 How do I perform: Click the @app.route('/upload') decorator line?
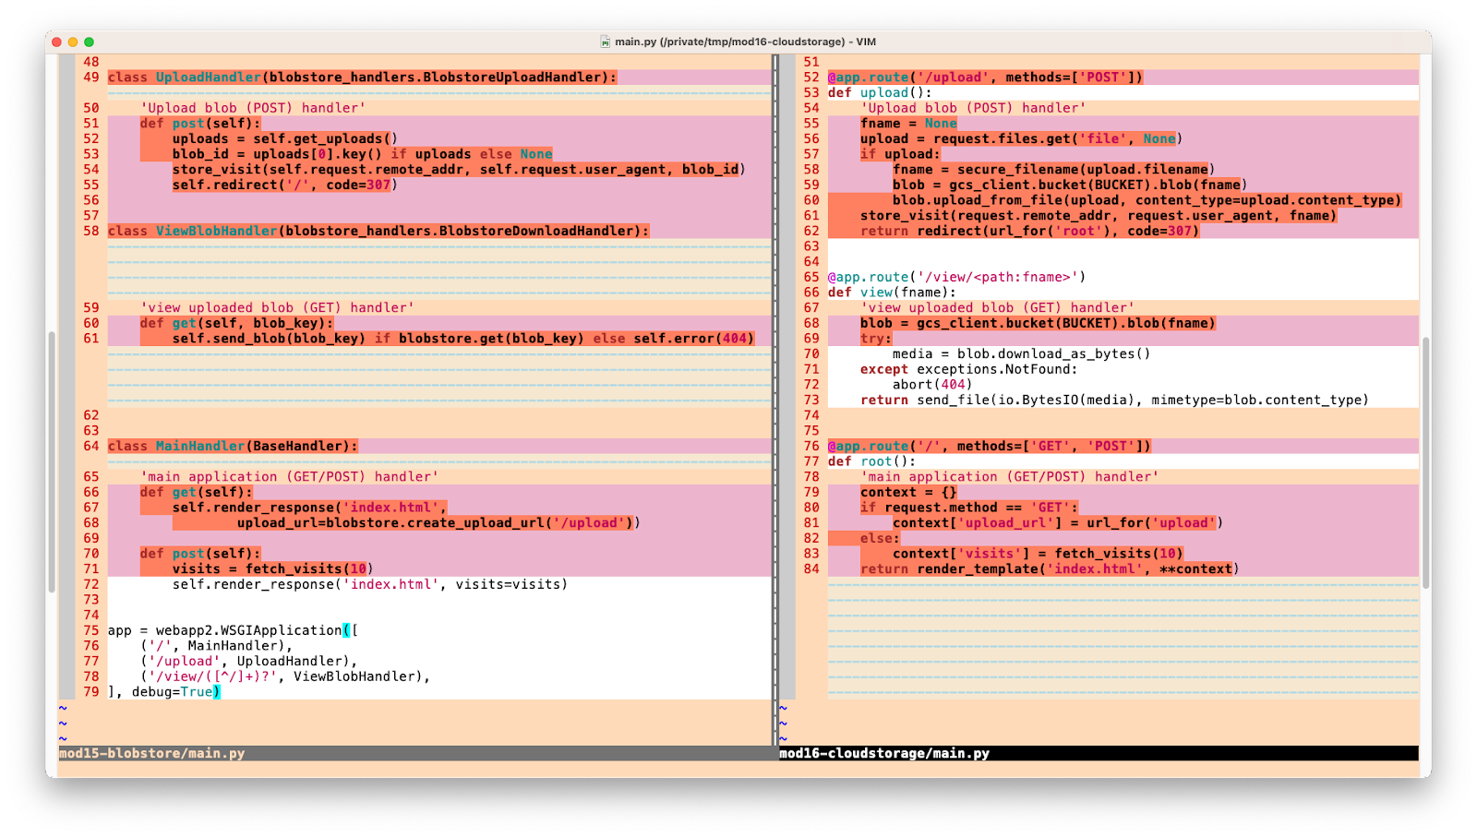985,78
